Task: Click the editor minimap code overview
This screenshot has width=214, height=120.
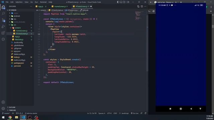Action: [139, 16]
